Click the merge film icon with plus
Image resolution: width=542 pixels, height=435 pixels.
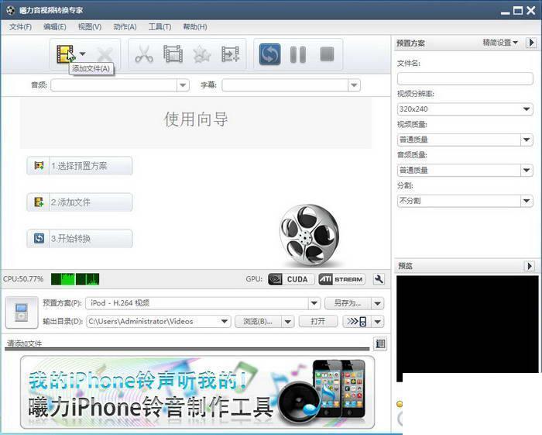pos(230,54)
